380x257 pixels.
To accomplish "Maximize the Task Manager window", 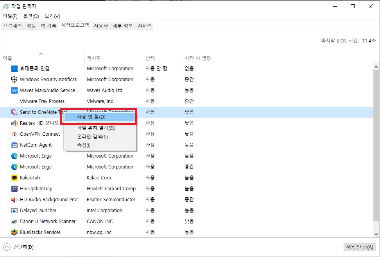I will pos(353,7).
